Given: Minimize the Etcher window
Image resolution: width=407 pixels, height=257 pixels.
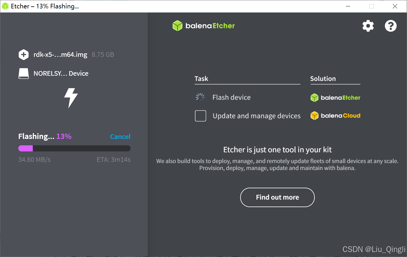Looking at the screenshot, I should tap(348, 6).
